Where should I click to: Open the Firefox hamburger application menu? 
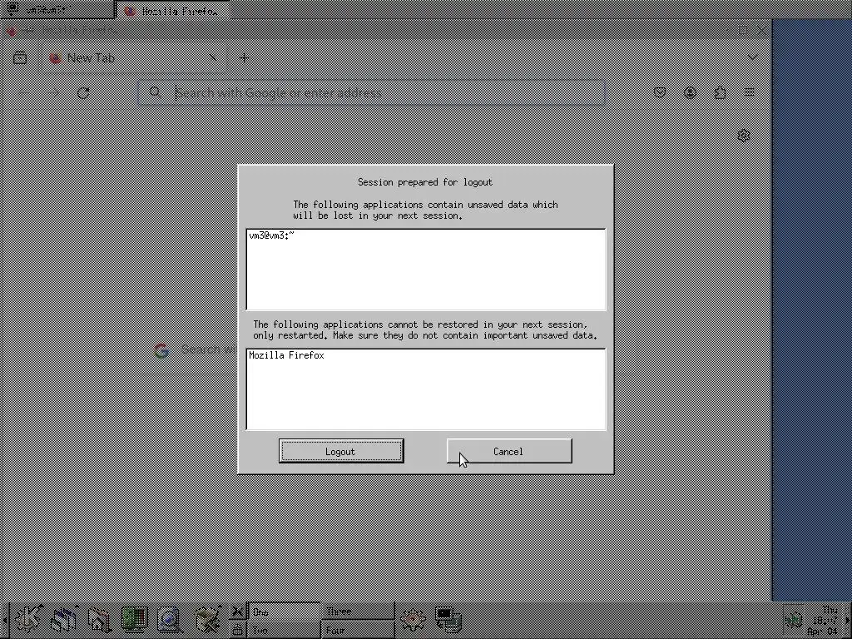750,92
